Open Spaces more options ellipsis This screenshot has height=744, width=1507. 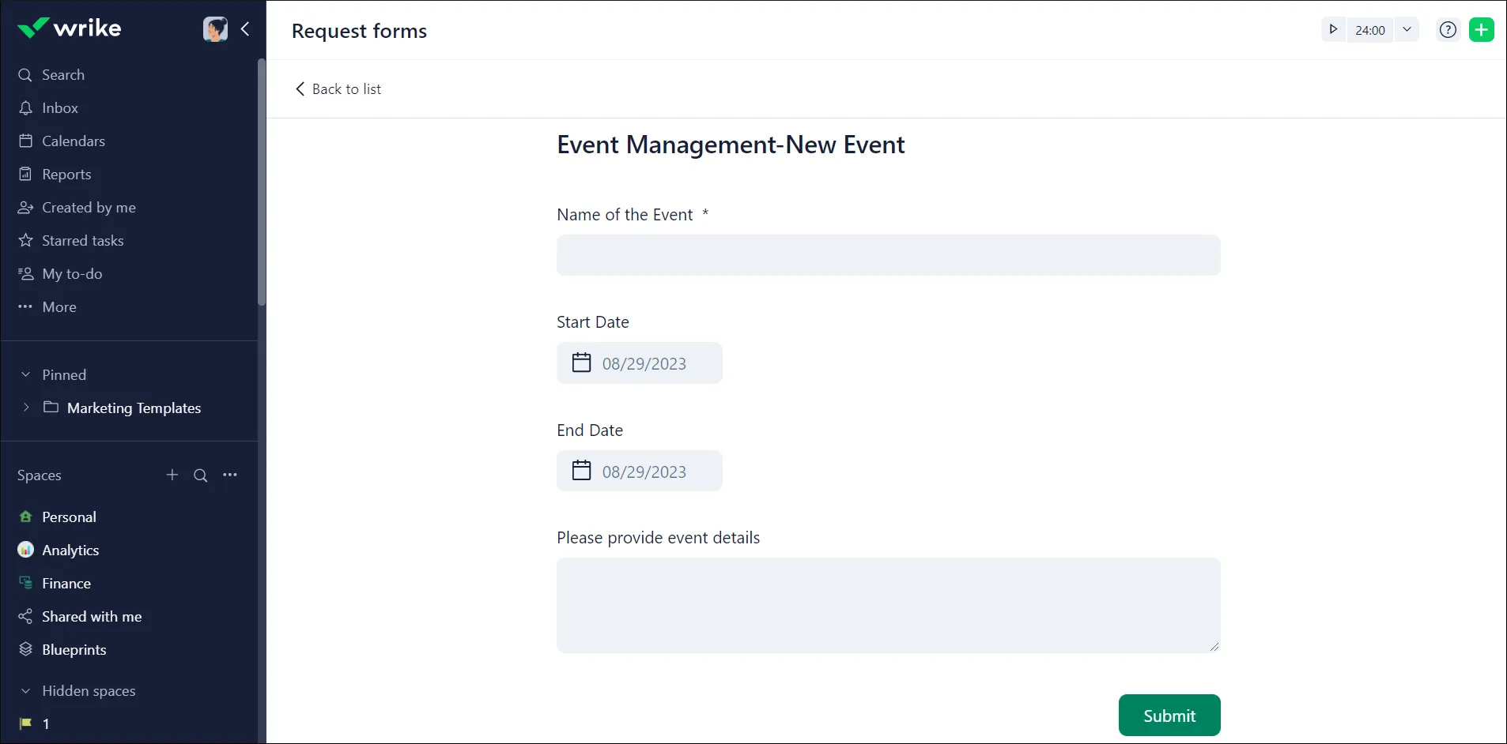(x=230, y=475)
